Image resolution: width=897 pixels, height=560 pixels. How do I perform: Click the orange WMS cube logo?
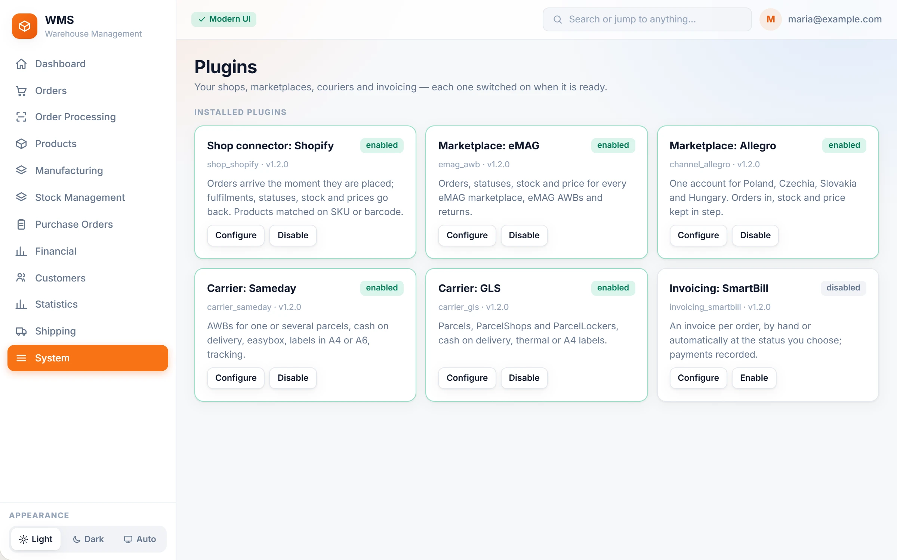point(25,26)
